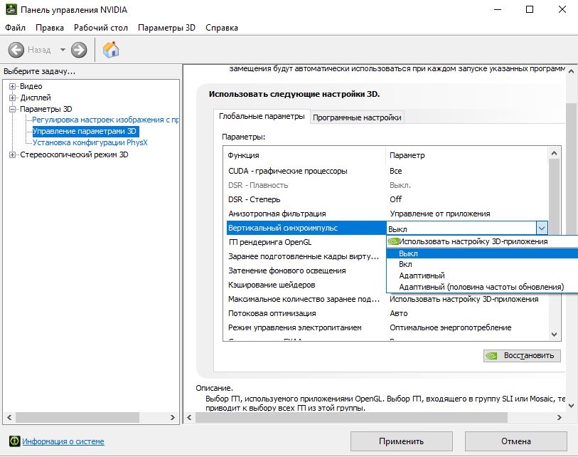This screenshot has width=578, height=457.
Task: Click the Back arrow icon in toolbar
Action: pos(16,50)
